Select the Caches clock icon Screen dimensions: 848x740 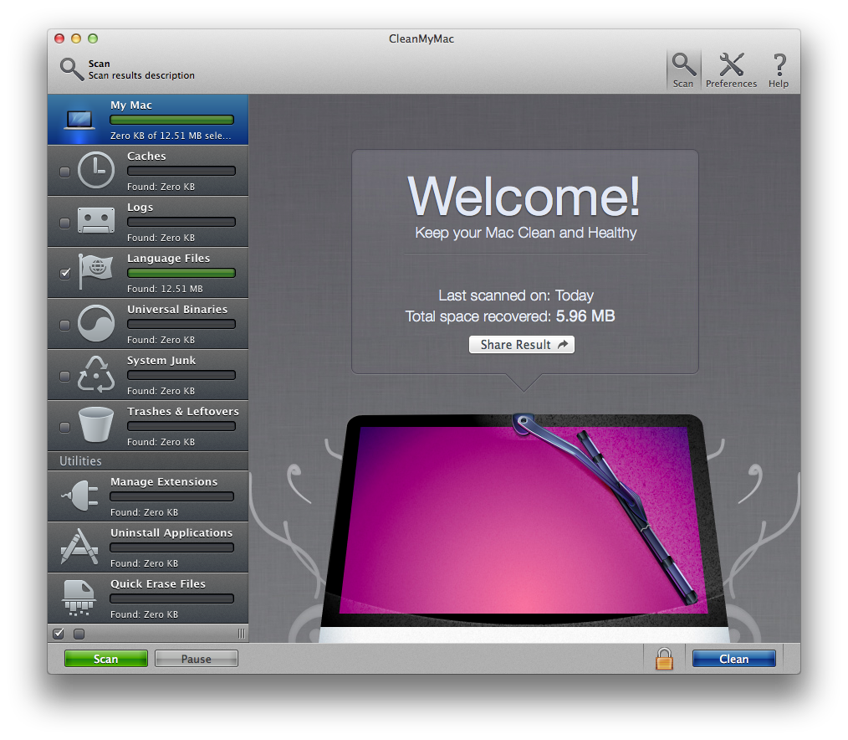95,172
